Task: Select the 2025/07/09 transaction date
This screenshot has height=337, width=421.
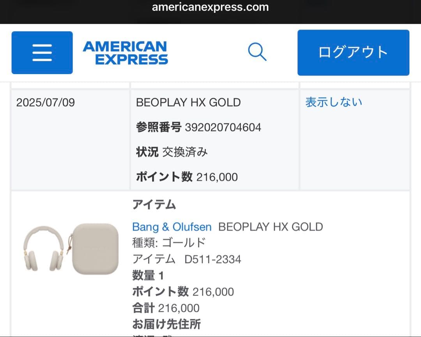Action: coord(45,102)
